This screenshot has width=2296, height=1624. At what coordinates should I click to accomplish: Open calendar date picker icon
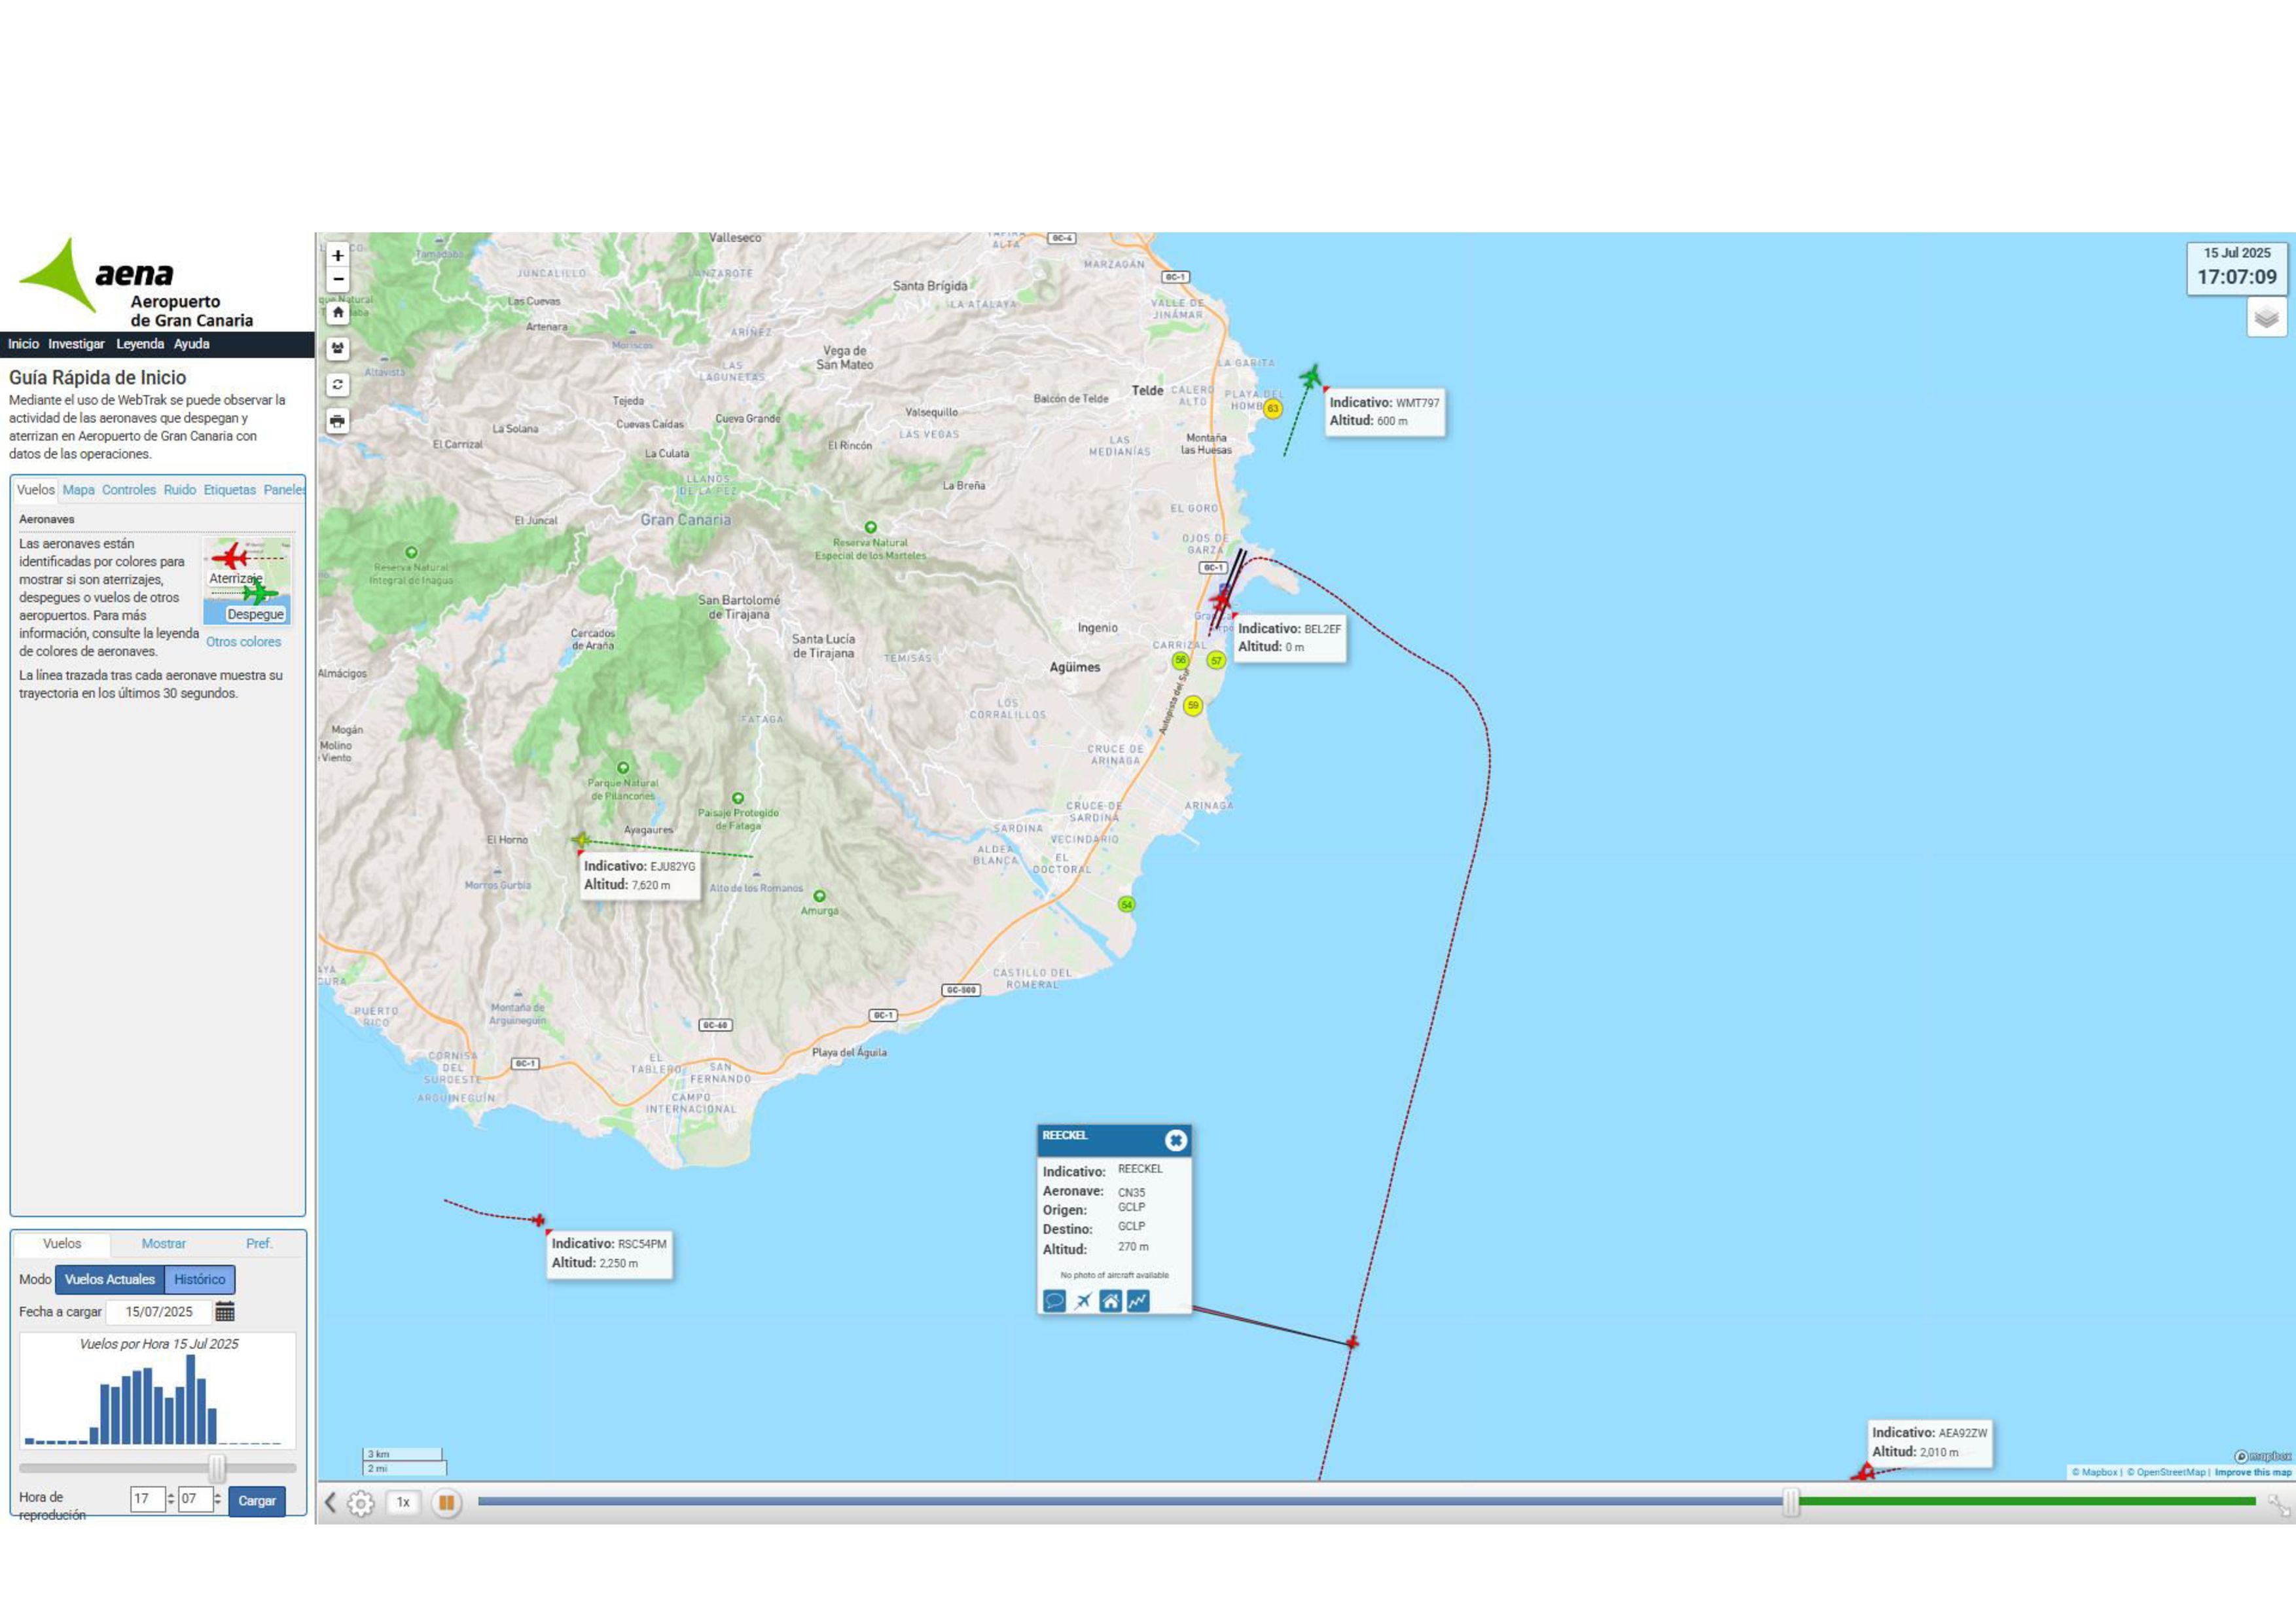point(225,1311)
